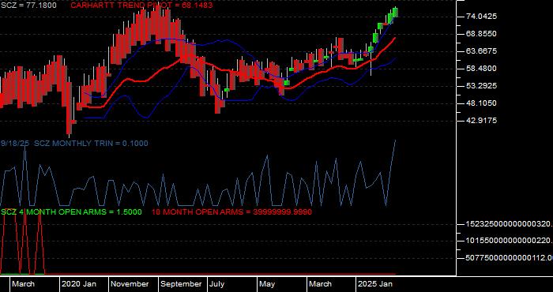Click the SCZ = 77.1800 price label
This screenshot has height=292, width=553.
28,6
